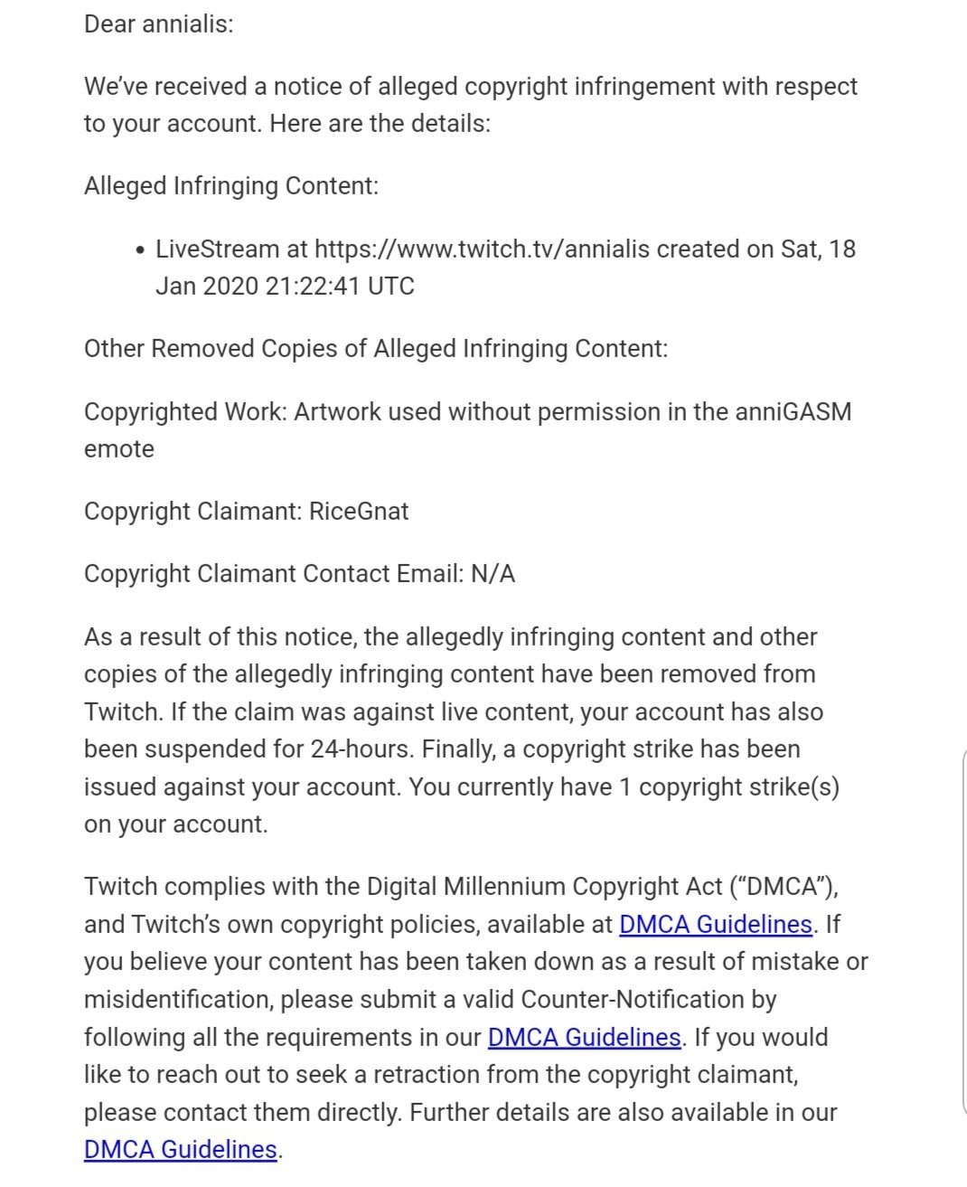Click the "Copyrighted Work:" label
Screen dimensions: 967x1187
pyautogui.click(x=185, y=411)
